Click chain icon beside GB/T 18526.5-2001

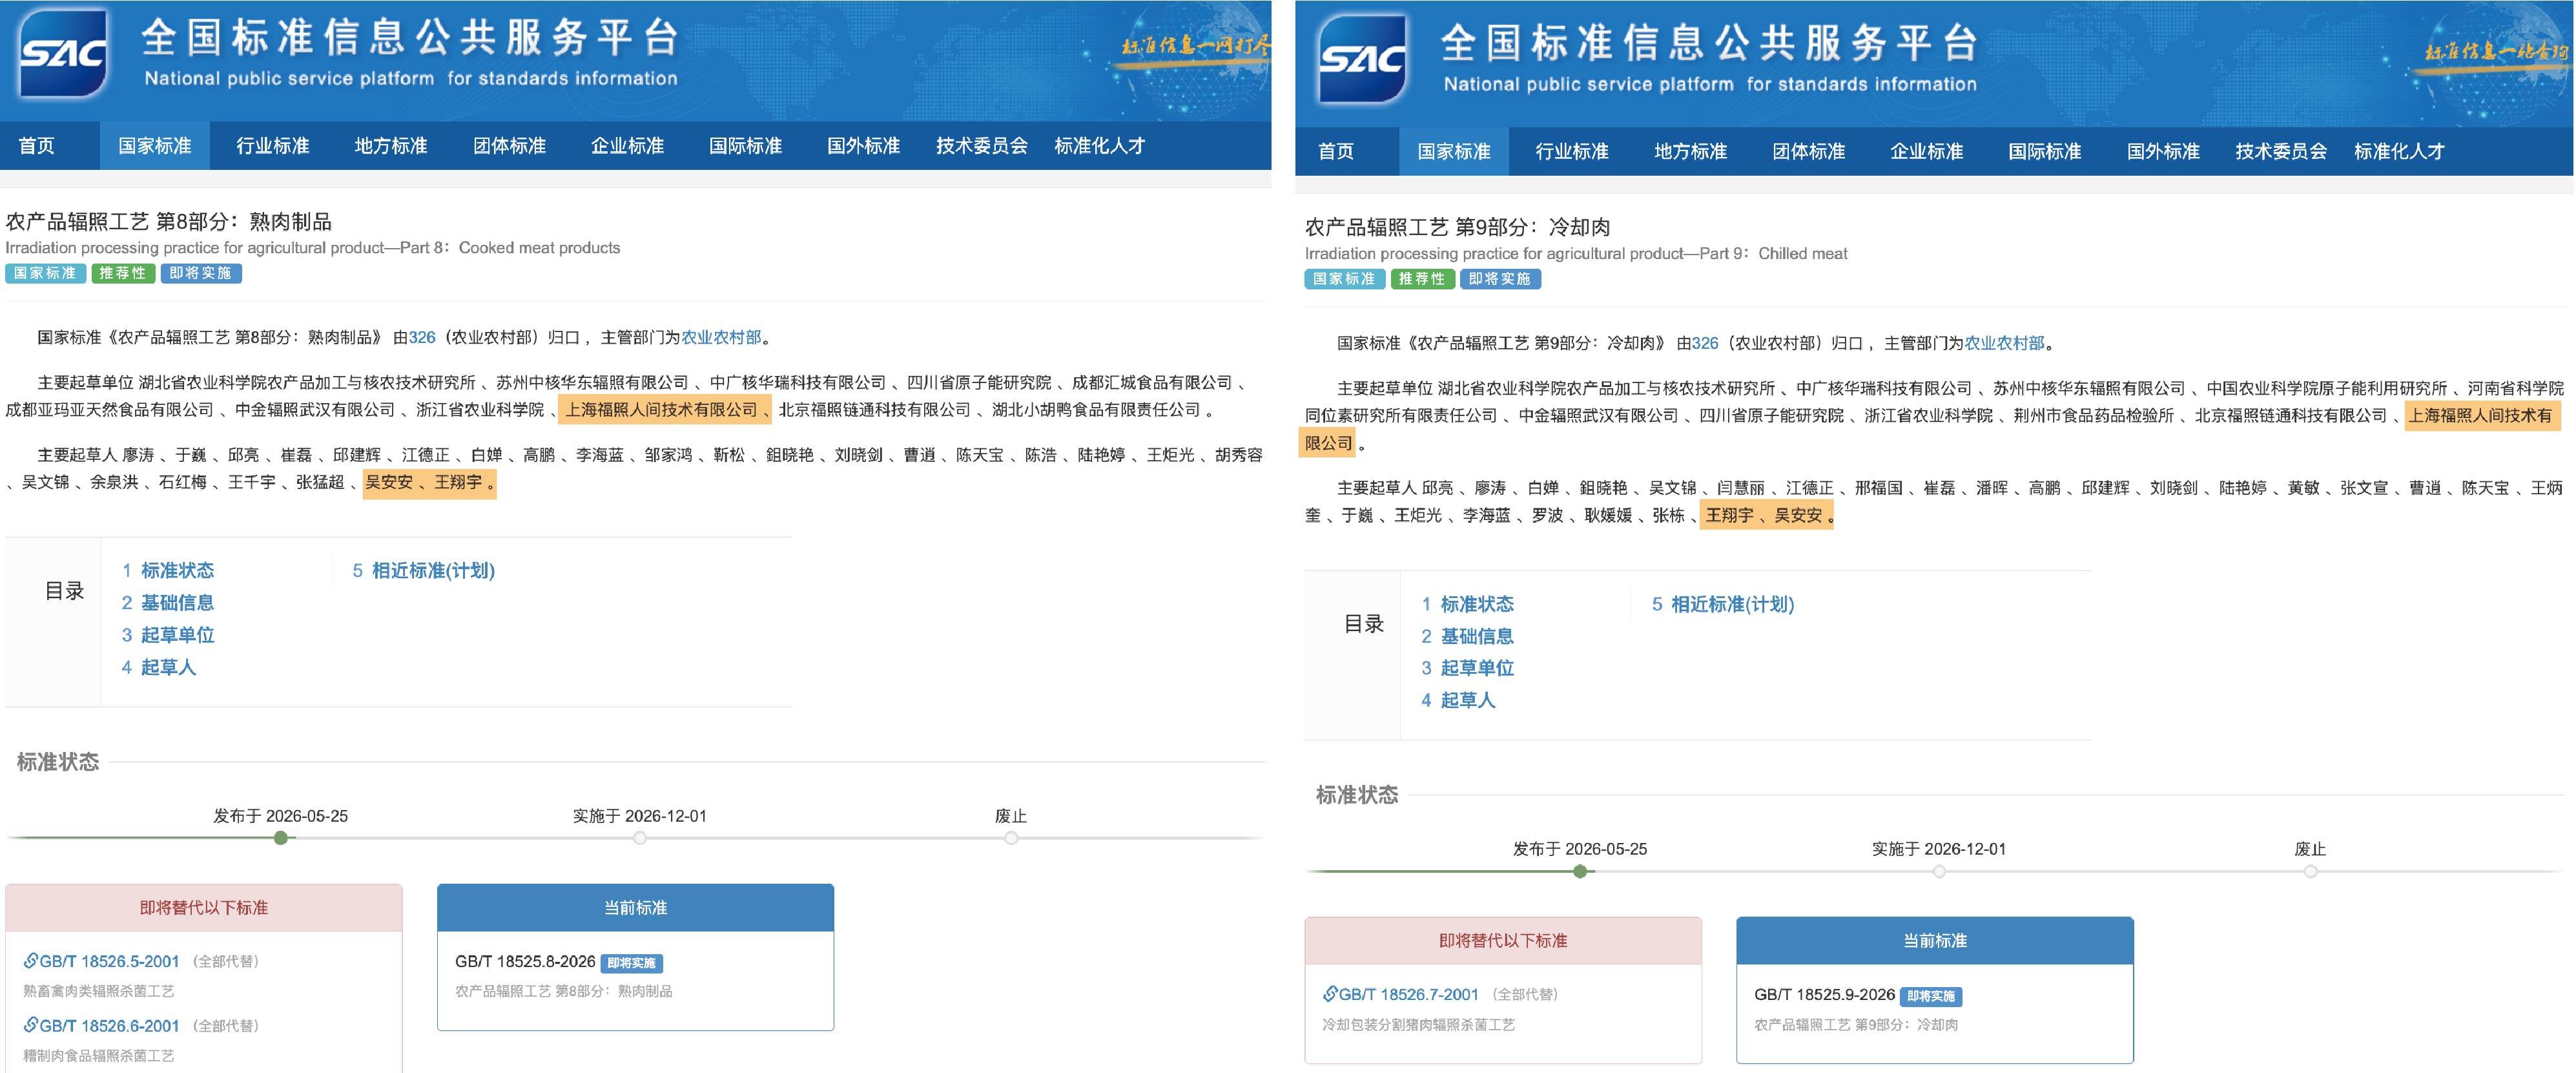31,961
